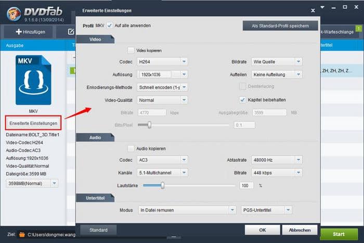Click the Ausgabe column header
This screenshot has width=364, height=243.
click(x=15, y=45)
